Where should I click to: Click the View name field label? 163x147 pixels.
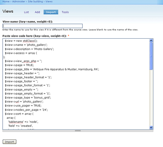click(28, 22)
